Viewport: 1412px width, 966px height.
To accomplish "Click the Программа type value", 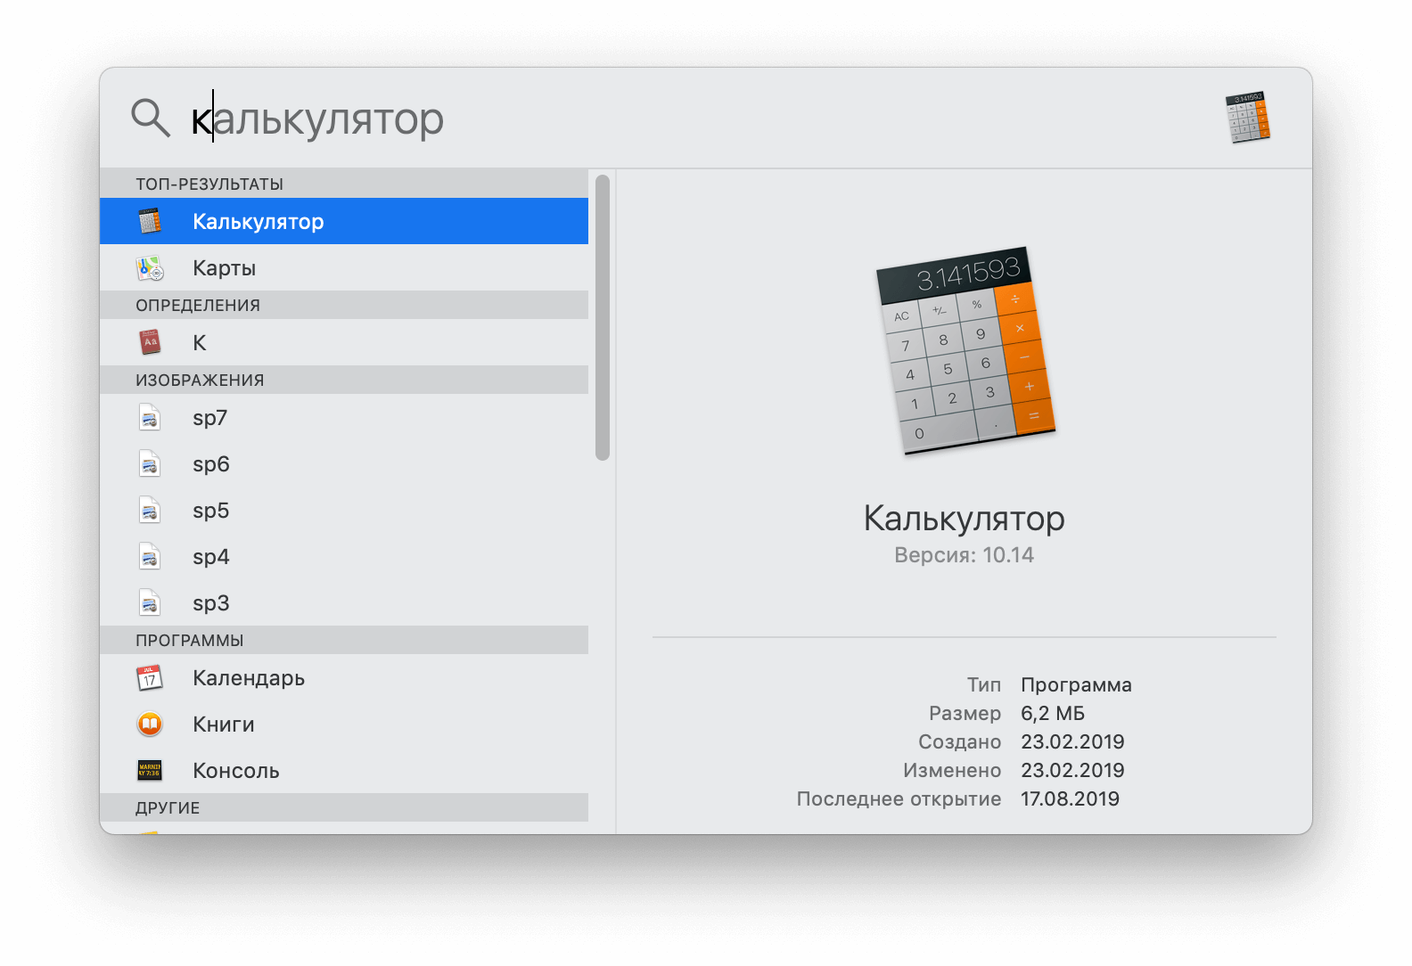I will point(1076,685).
